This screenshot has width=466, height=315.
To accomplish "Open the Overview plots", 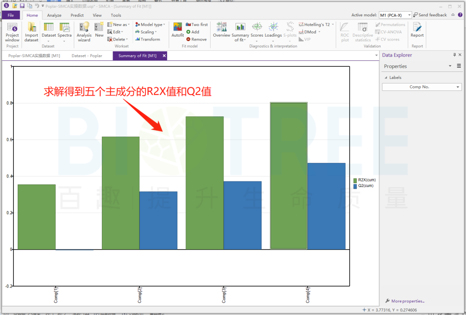I will (x=221, y=30).
